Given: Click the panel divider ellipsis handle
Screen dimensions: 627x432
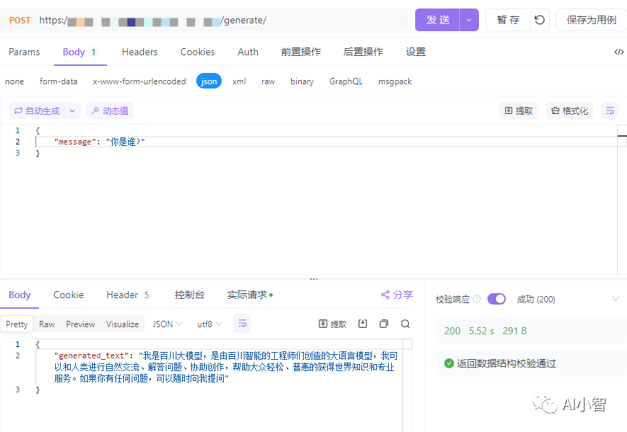Looking at the screenshot, I should (x=314, y=279).
